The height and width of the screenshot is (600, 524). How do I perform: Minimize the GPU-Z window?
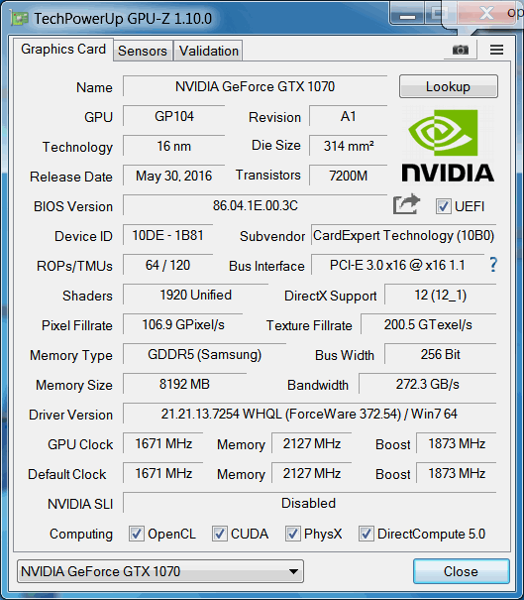[407, 16]
